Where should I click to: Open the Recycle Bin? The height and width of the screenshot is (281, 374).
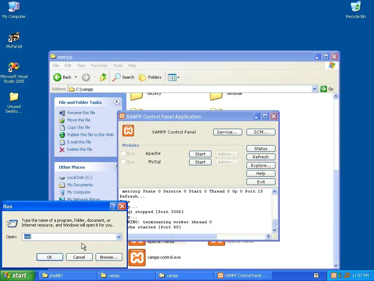pyautogui.click(x=356, y=10)
